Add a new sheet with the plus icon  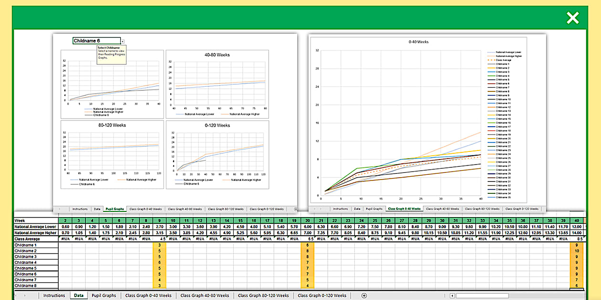364,296
